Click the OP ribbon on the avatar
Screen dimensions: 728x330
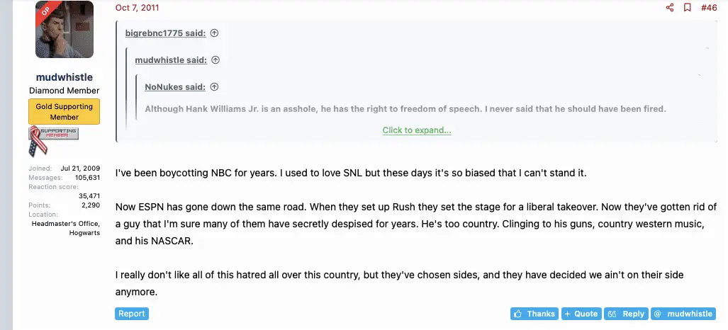(x=45, y=11)
